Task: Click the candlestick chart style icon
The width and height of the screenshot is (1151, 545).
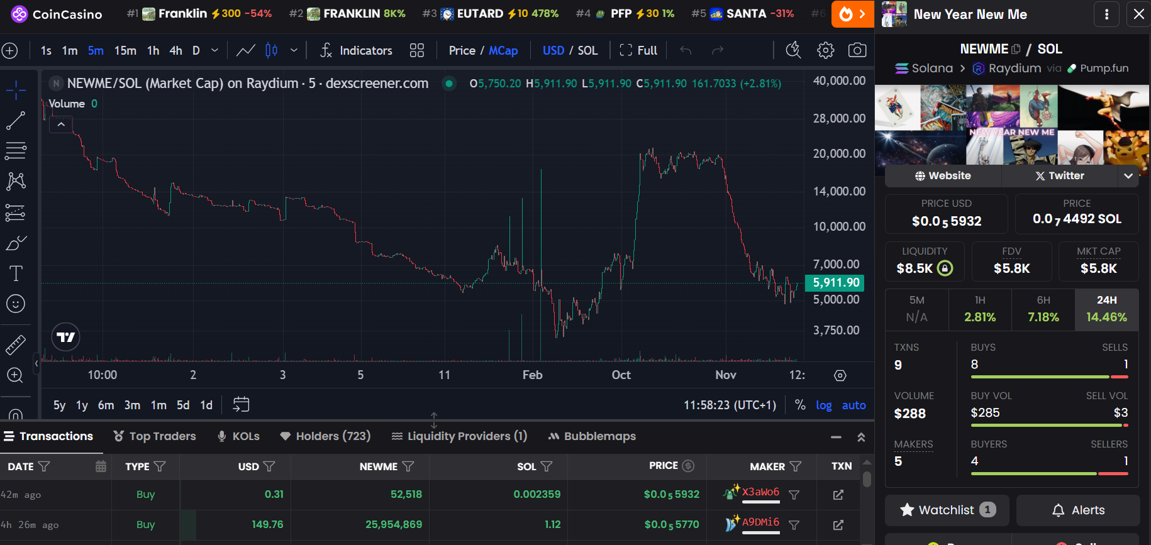Action: (x=272, y=50)
